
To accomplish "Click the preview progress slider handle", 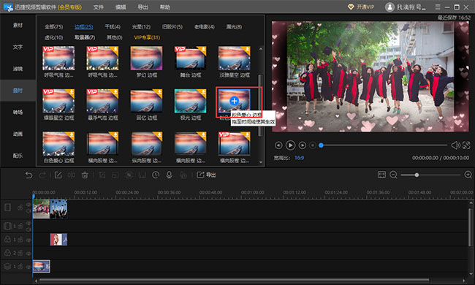I will [x=321, y=145].
